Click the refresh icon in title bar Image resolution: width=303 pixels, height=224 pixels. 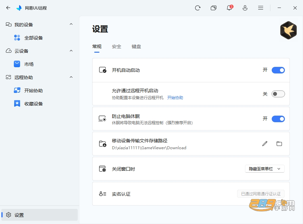[198, 8]
